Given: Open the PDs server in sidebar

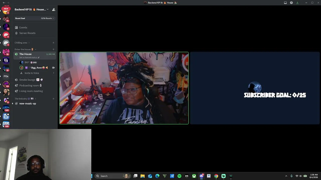Looking at the screenshot, I should [6, 76].
